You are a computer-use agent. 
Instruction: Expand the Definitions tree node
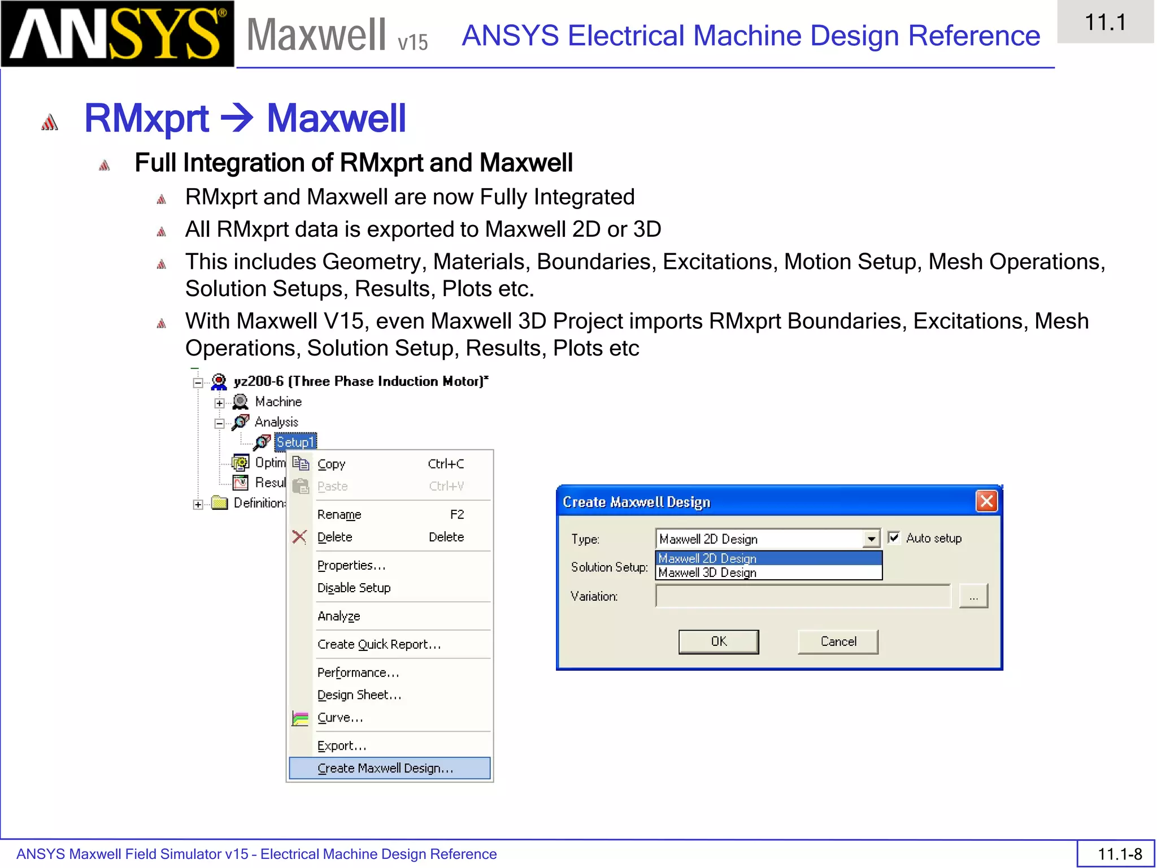pos(198,504)
